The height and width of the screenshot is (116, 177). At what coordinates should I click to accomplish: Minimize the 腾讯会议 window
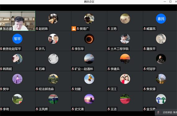click(x=165, y=2)
